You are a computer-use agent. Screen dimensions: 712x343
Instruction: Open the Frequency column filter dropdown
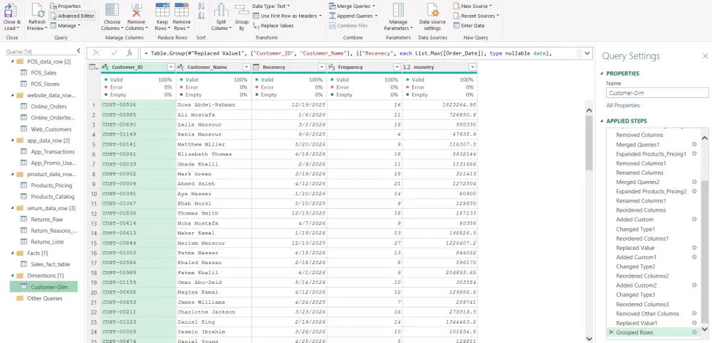(397, 67)
